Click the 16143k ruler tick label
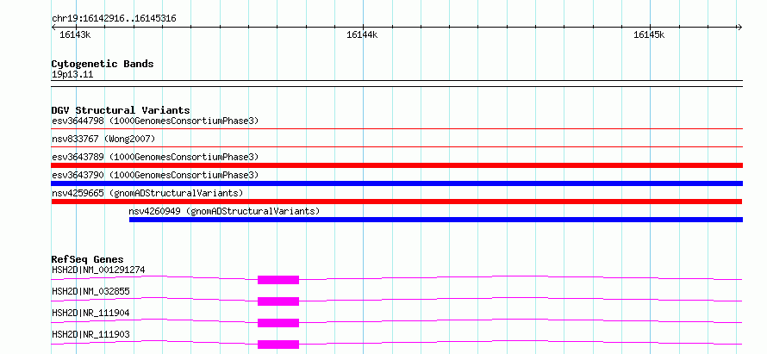767x354 pixels. click(x=75, y=34)
